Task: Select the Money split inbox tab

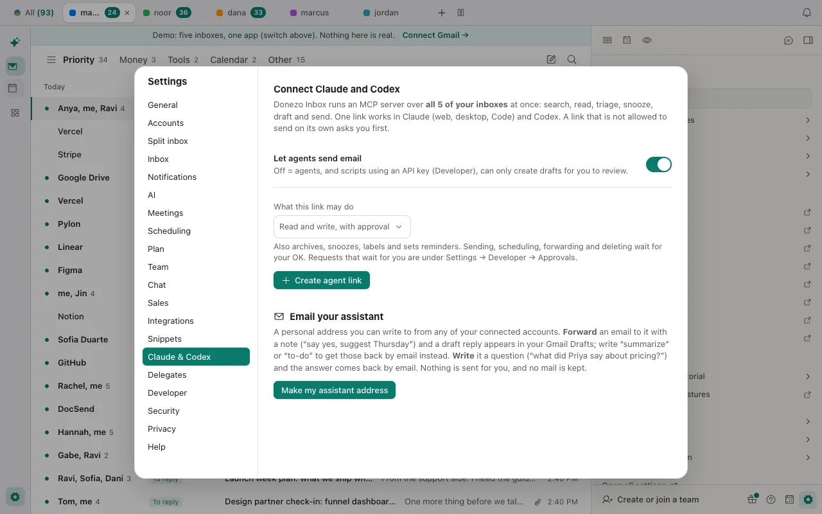Action: pos(137,60)
